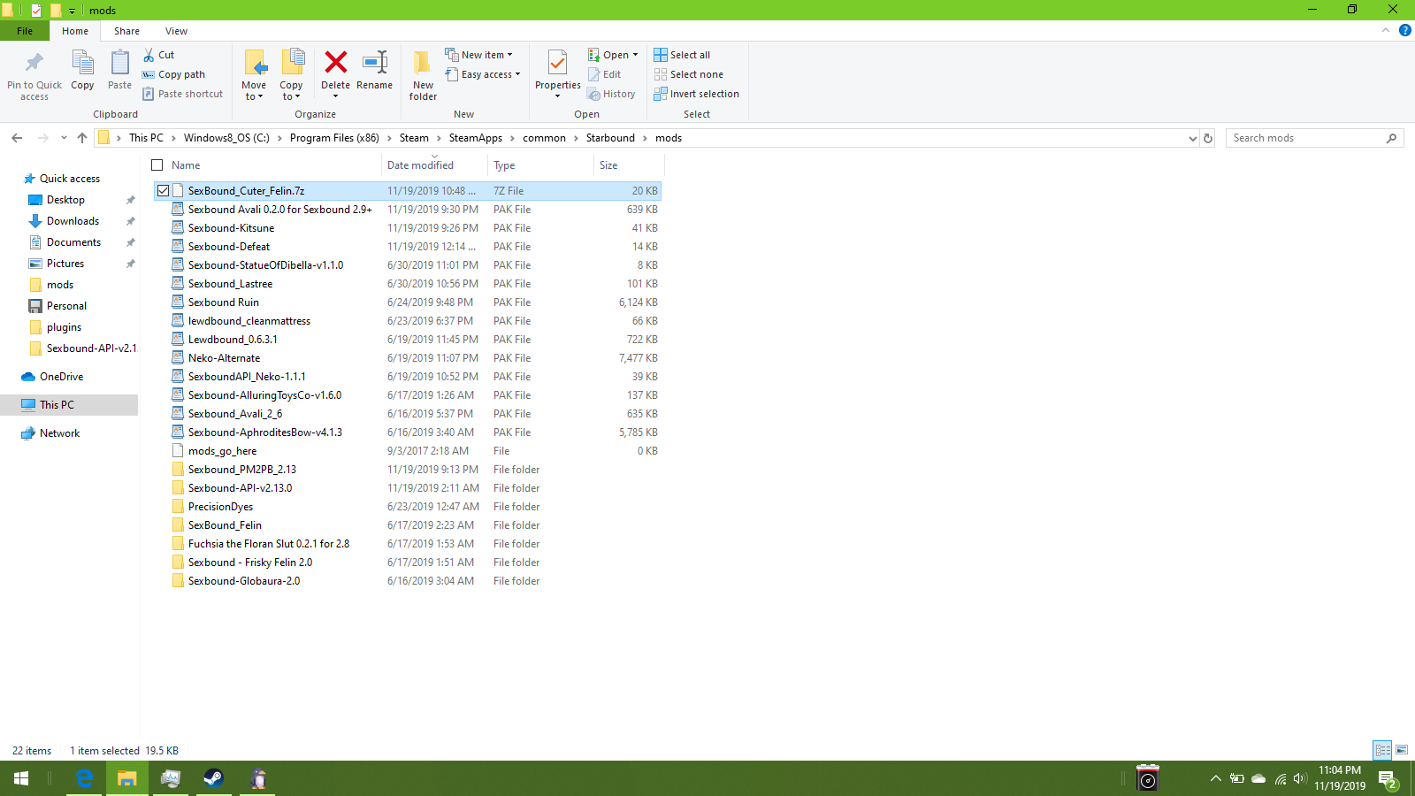The width and height of the screenshot is (1415, 796).
Task: Expand the New item dropdown
Action: coord(478,55)
